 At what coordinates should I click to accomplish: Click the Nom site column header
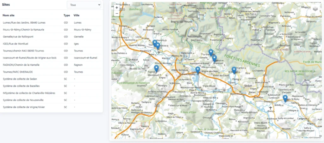coord(9,15)
